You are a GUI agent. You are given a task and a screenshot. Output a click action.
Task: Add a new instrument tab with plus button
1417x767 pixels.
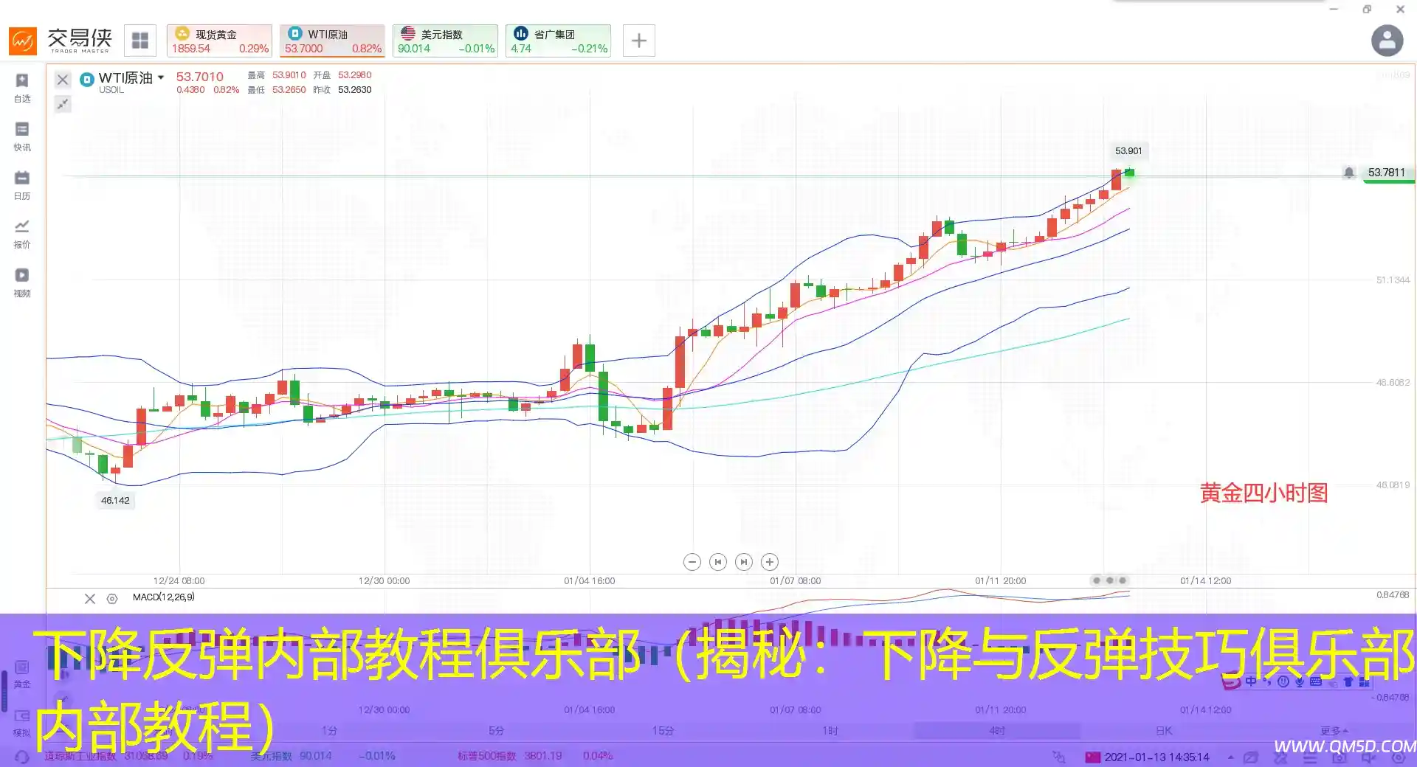(x=639, y=41)
